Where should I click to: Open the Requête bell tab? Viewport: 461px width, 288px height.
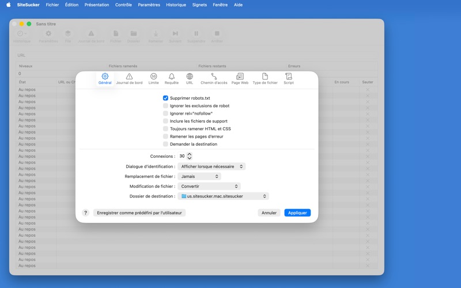point(172,79)
